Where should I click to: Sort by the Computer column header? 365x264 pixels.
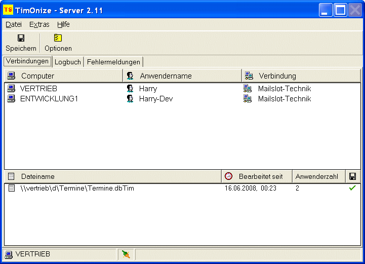pos(63,76)
